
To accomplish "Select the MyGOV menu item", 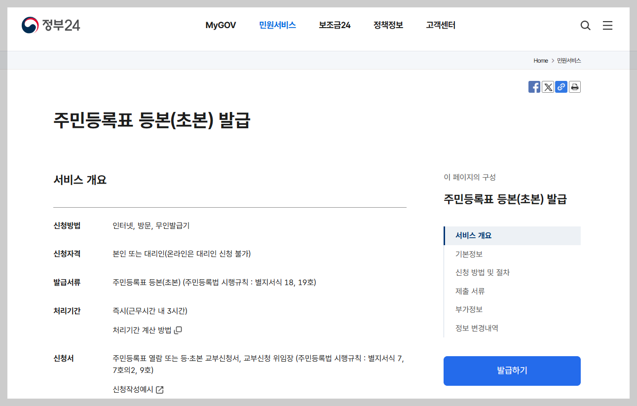I will tap(221, 25).
